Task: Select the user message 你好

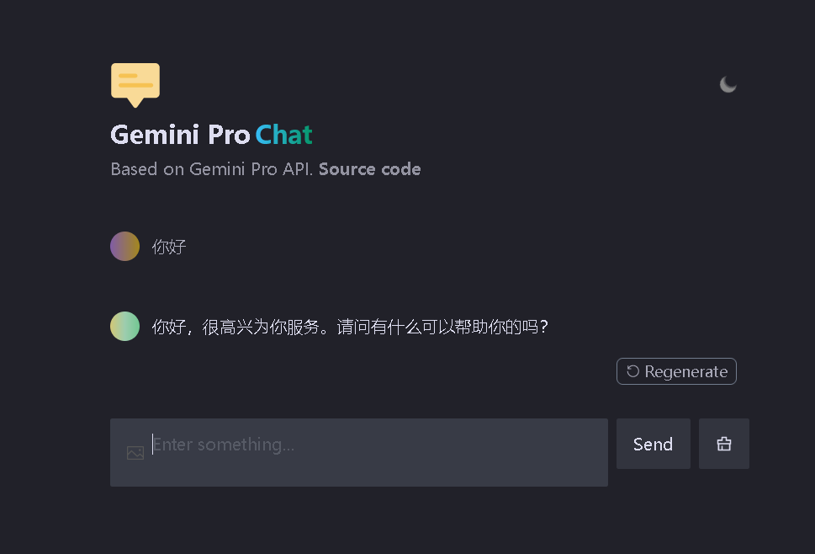Action: click(x=169, y=247)
